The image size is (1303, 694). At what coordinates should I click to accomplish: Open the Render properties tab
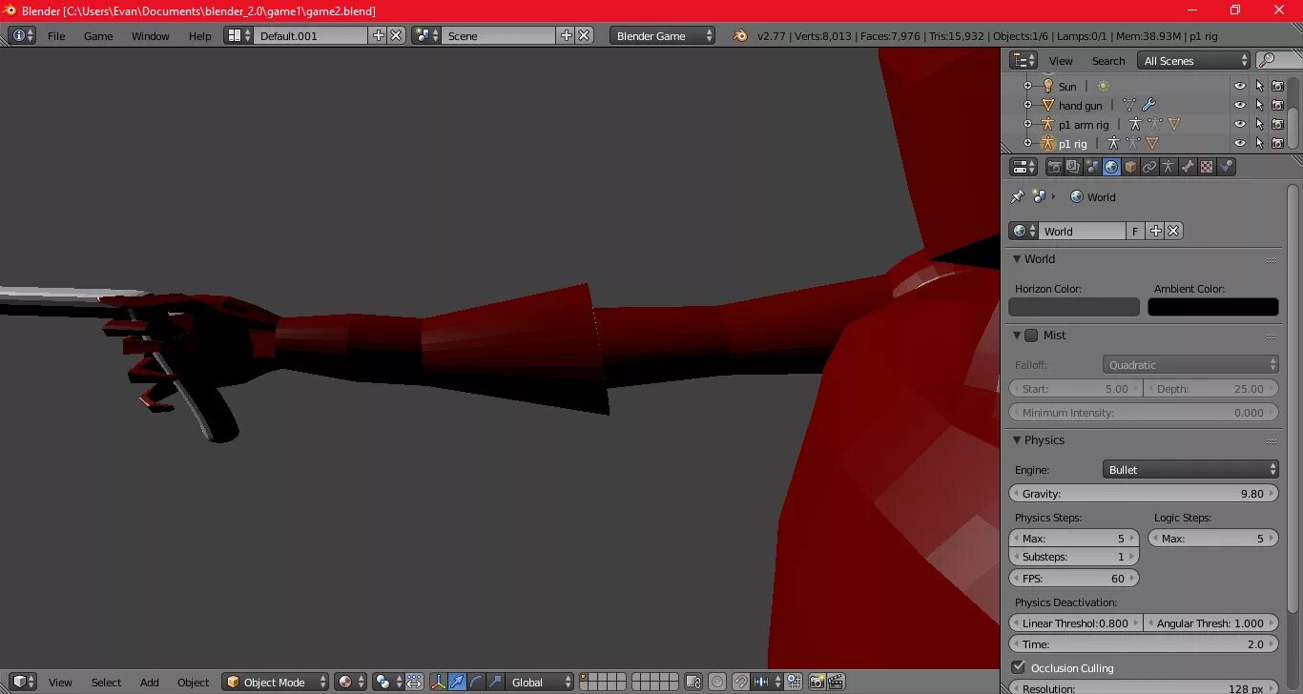[x=1055, y=167]
